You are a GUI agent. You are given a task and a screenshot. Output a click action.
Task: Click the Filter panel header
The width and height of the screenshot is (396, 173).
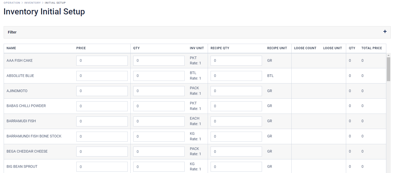pos(12,32)
